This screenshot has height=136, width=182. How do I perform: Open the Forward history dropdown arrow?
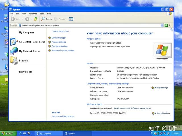(32, 19)
